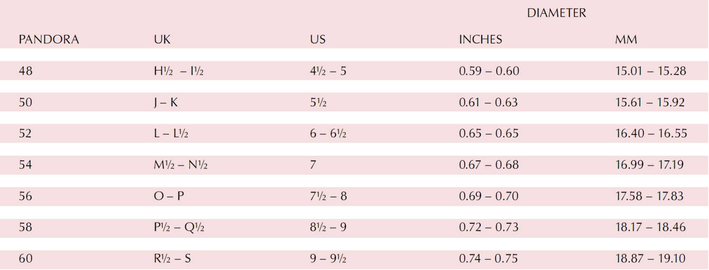Click the DIAMETER heading
709x270 pixels.
pos(556,13)
